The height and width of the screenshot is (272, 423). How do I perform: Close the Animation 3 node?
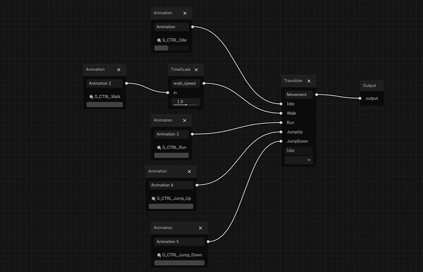point(185,121)
